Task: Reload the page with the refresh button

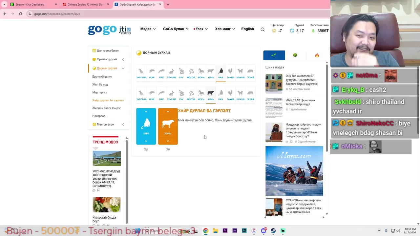Action: coord(20,14)
